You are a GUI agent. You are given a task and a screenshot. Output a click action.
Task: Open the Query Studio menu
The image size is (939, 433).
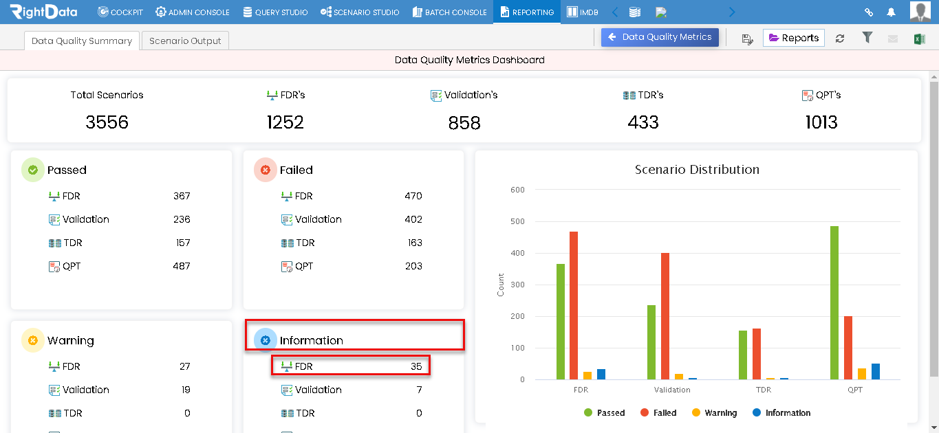pyautogui.click(x=275, y=12)
